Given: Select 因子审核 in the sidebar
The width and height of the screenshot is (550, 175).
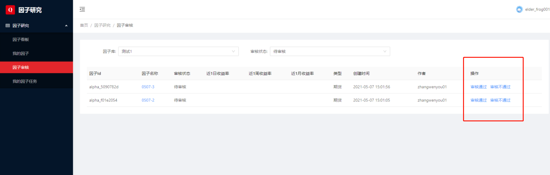Looking at the screenshot, I should (21, 67).
